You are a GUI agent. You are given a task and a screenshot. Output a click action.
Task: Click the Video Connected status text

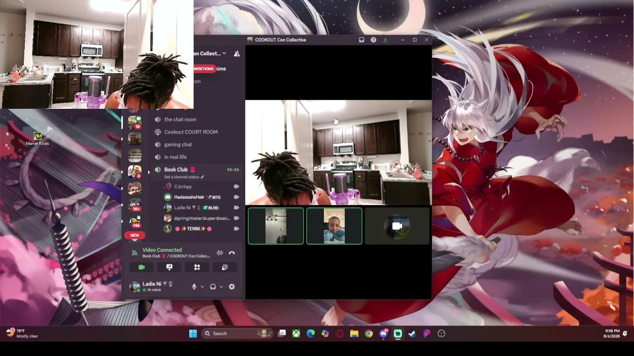coord(162,250)
